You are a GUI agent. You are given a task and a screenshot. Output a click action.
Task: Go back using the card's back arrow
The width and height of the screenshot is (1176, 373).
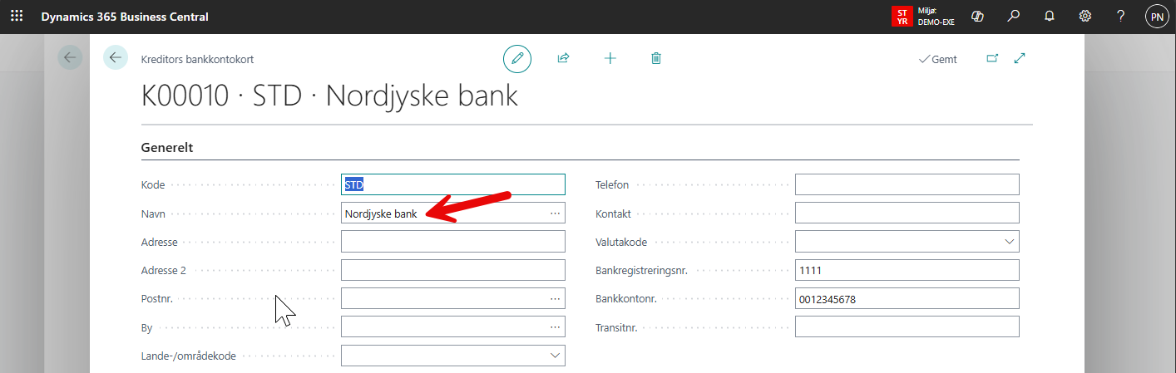(x=116, y=57)
